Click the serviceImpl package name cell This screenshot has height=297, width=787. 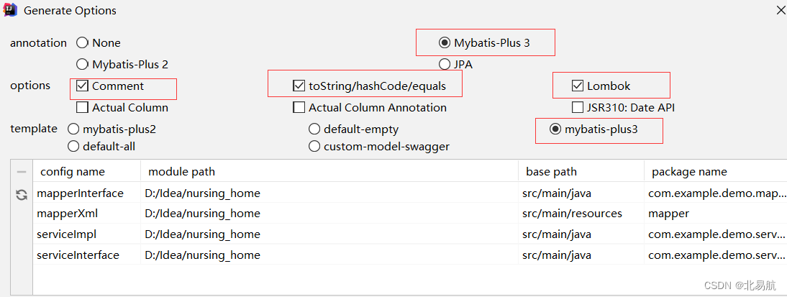tap(714, 234)
